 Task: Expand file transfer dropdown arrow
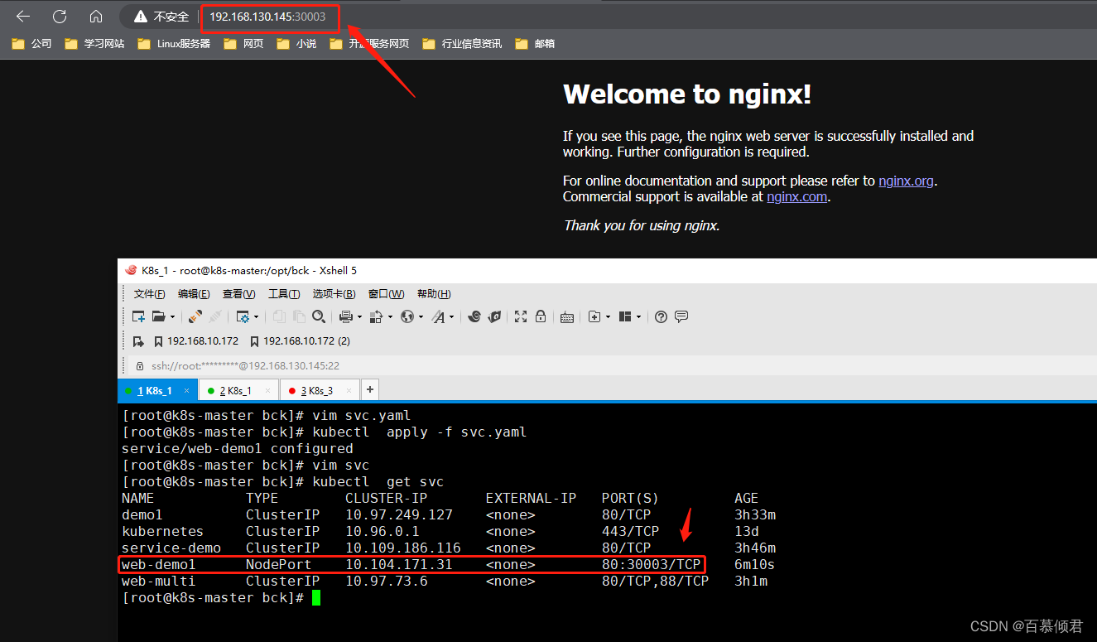click(389, 316)
